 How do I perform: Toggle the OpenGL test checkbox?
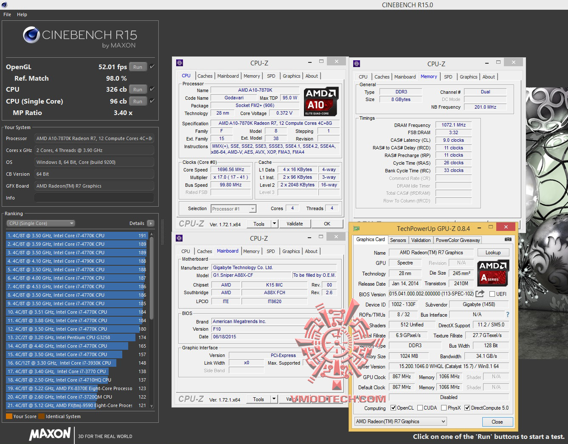pos(152,67)
